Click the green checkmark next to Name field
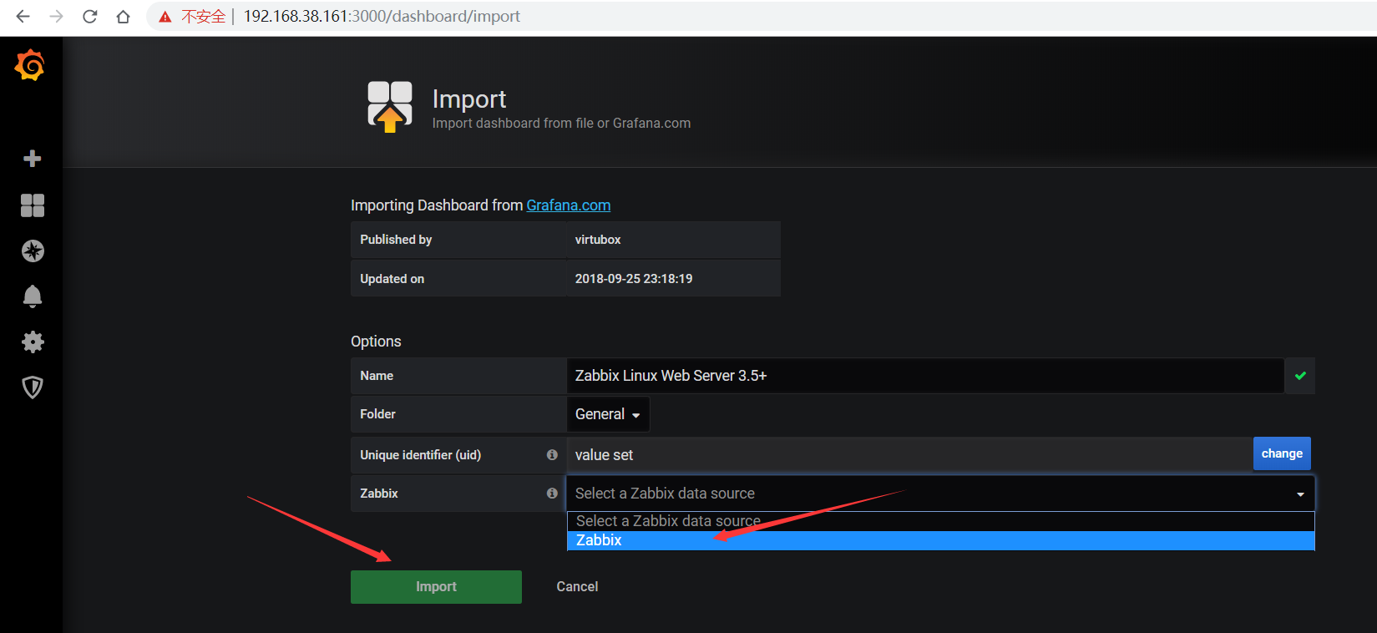1377x633 pixels. click(1300, 376)
